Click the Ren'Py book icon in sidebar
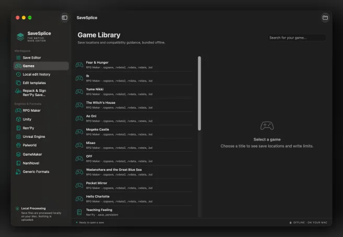 (18, 128)
